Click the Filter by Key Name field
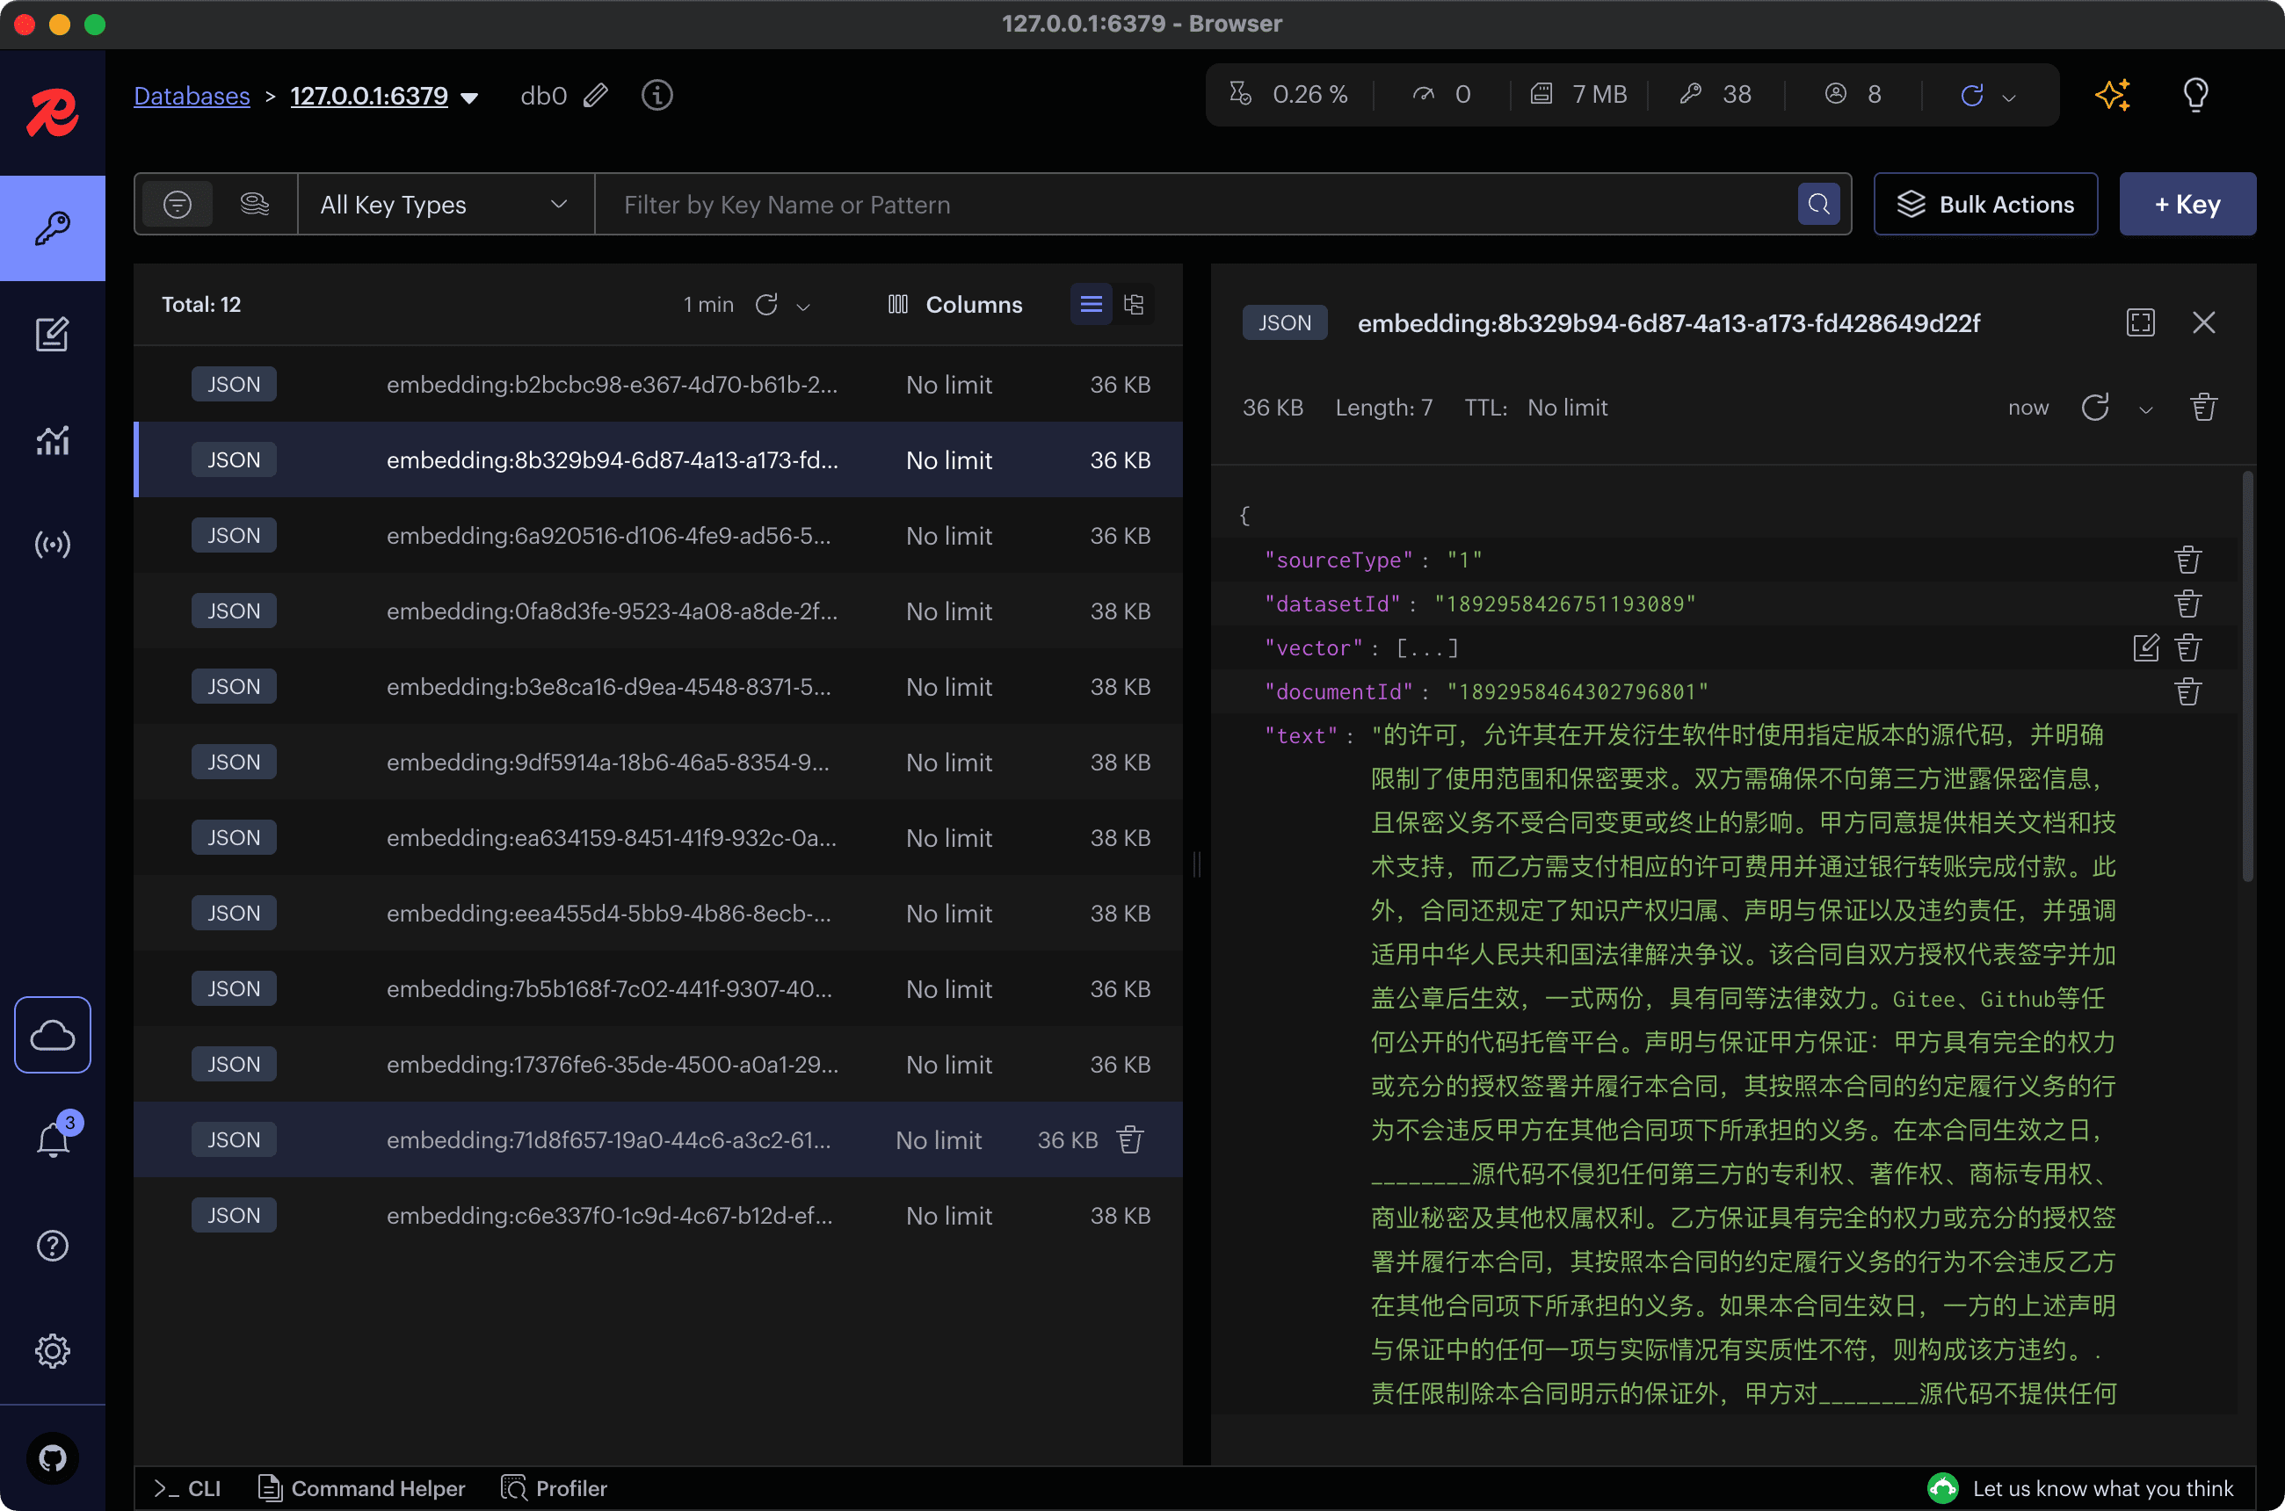 1195,205
